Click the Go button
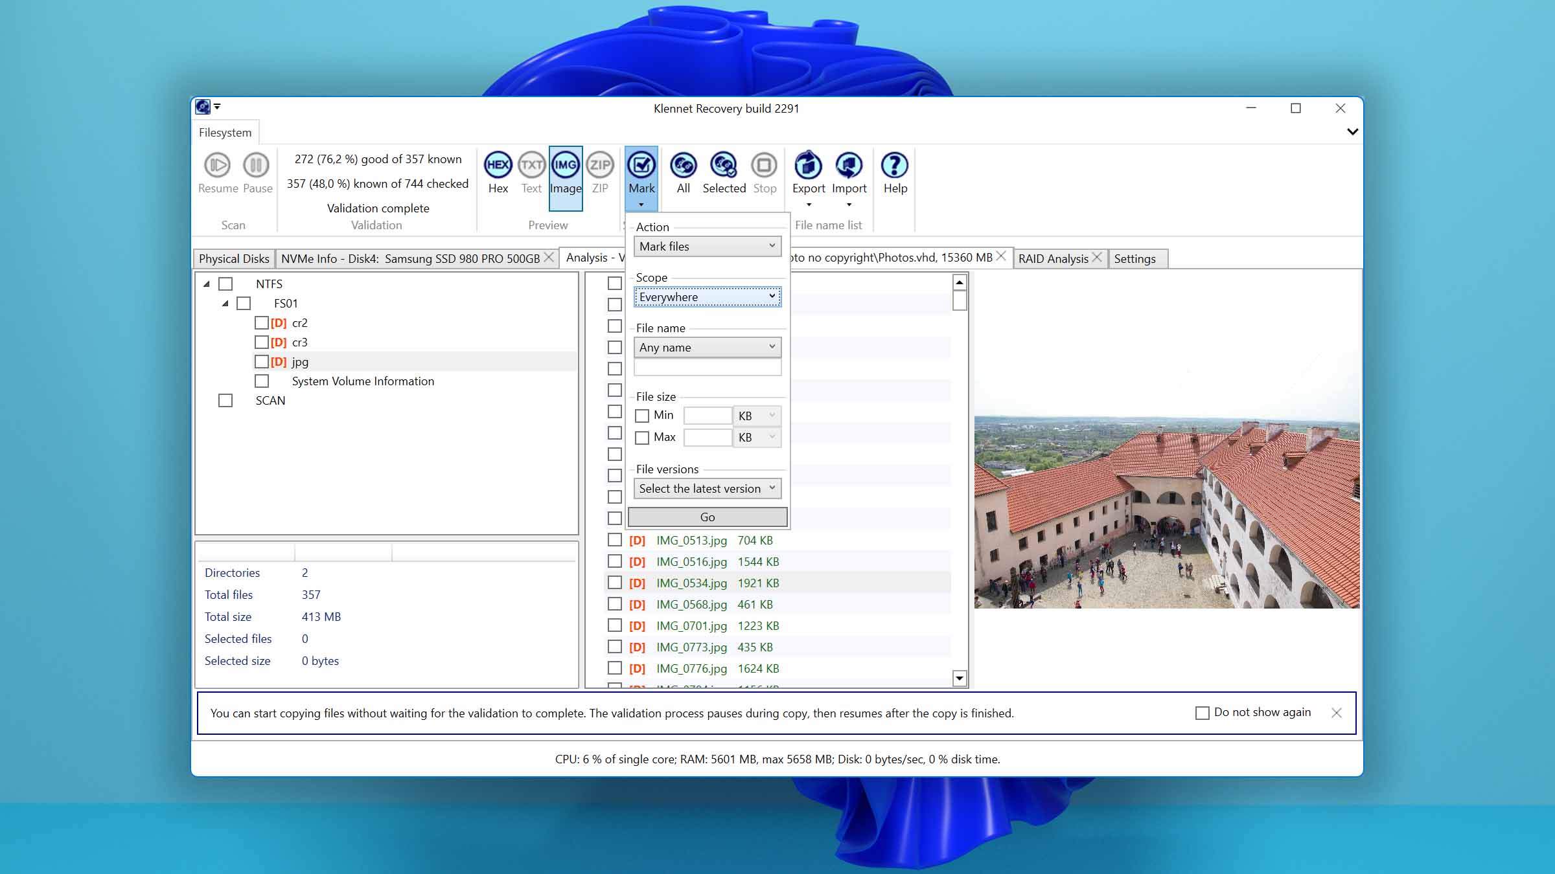The image size is (1555, 874). (708, 517)
